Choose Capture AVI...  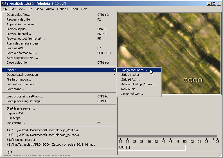point(59,113)
